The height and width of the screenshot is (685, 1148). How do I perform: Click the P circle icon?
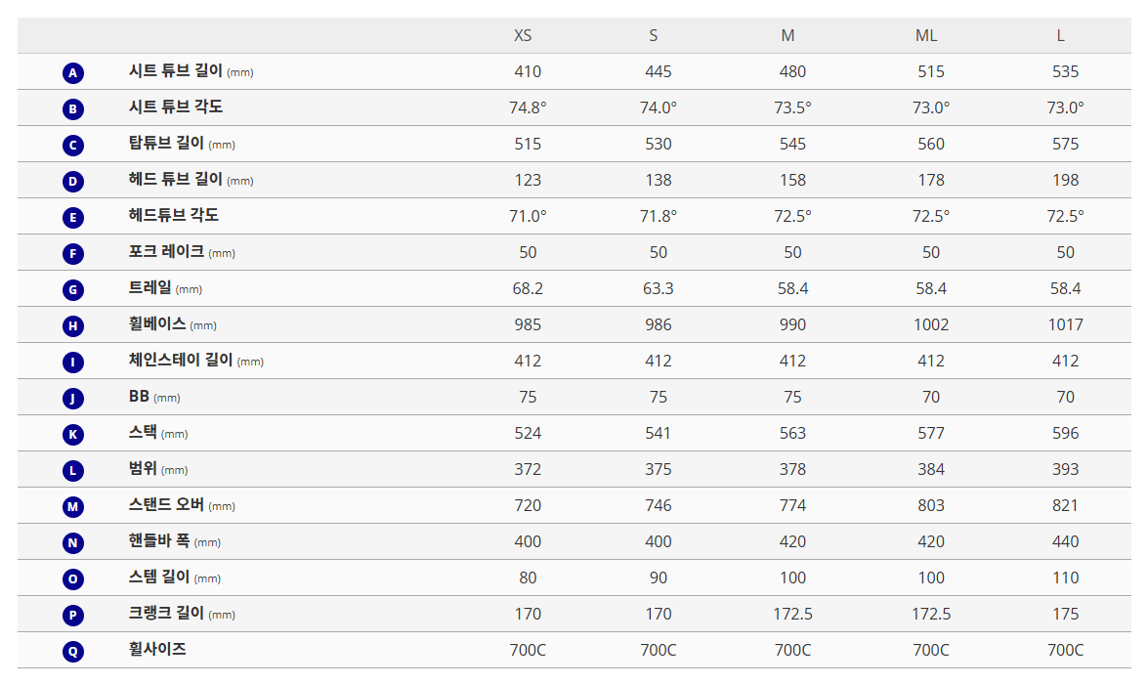pos(73,615)
